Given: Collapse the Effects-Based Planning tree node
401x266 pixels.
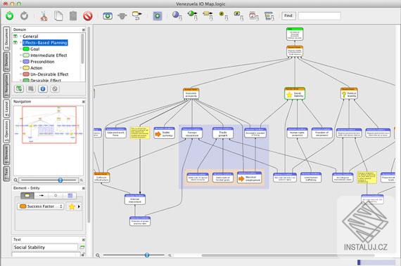Looking at the screenshot, I should [x=20, y=42].
